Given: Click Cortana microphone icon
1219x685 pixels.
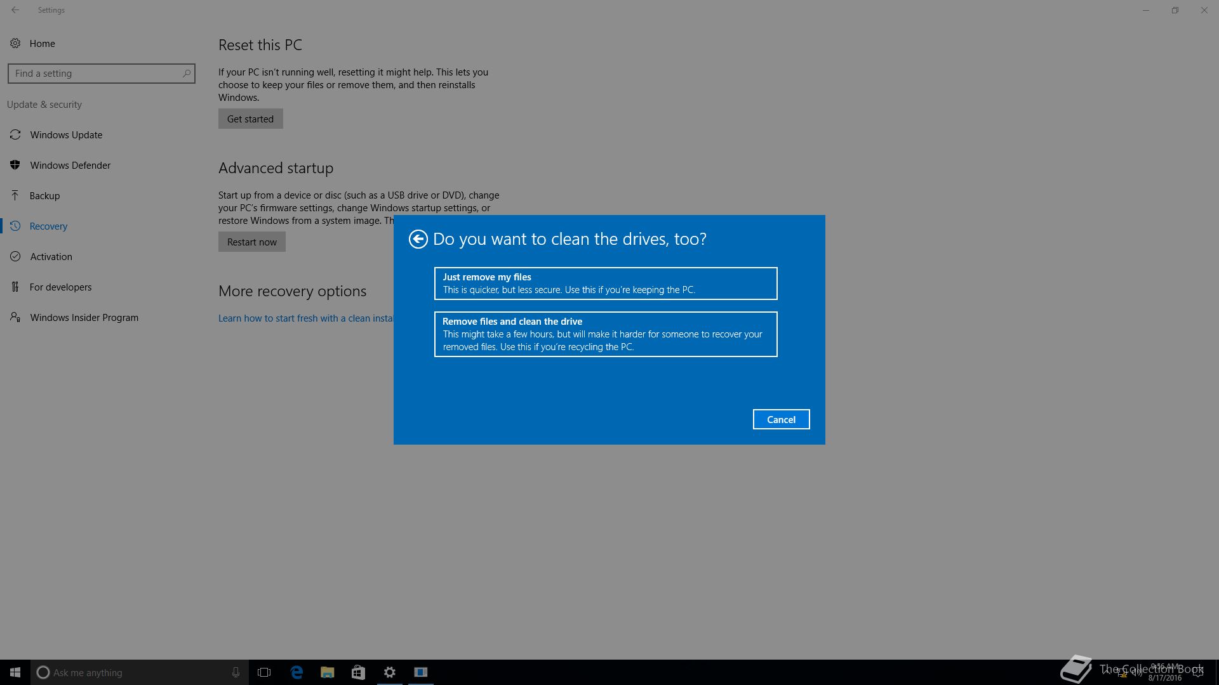Looking at the screenshot, I should pos(236,672).
